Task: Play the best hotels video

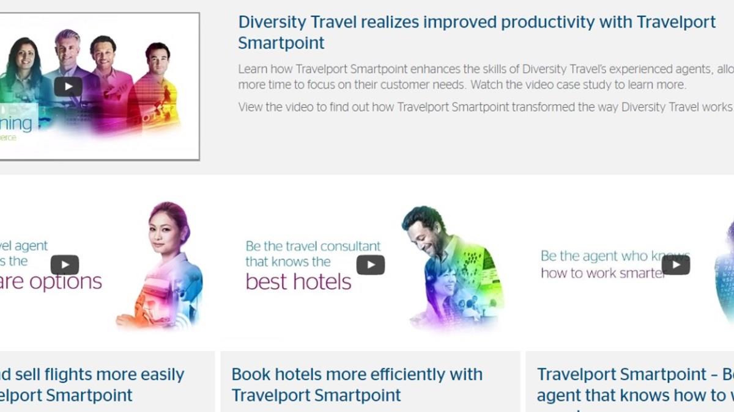Action: (x=370, y=265)
